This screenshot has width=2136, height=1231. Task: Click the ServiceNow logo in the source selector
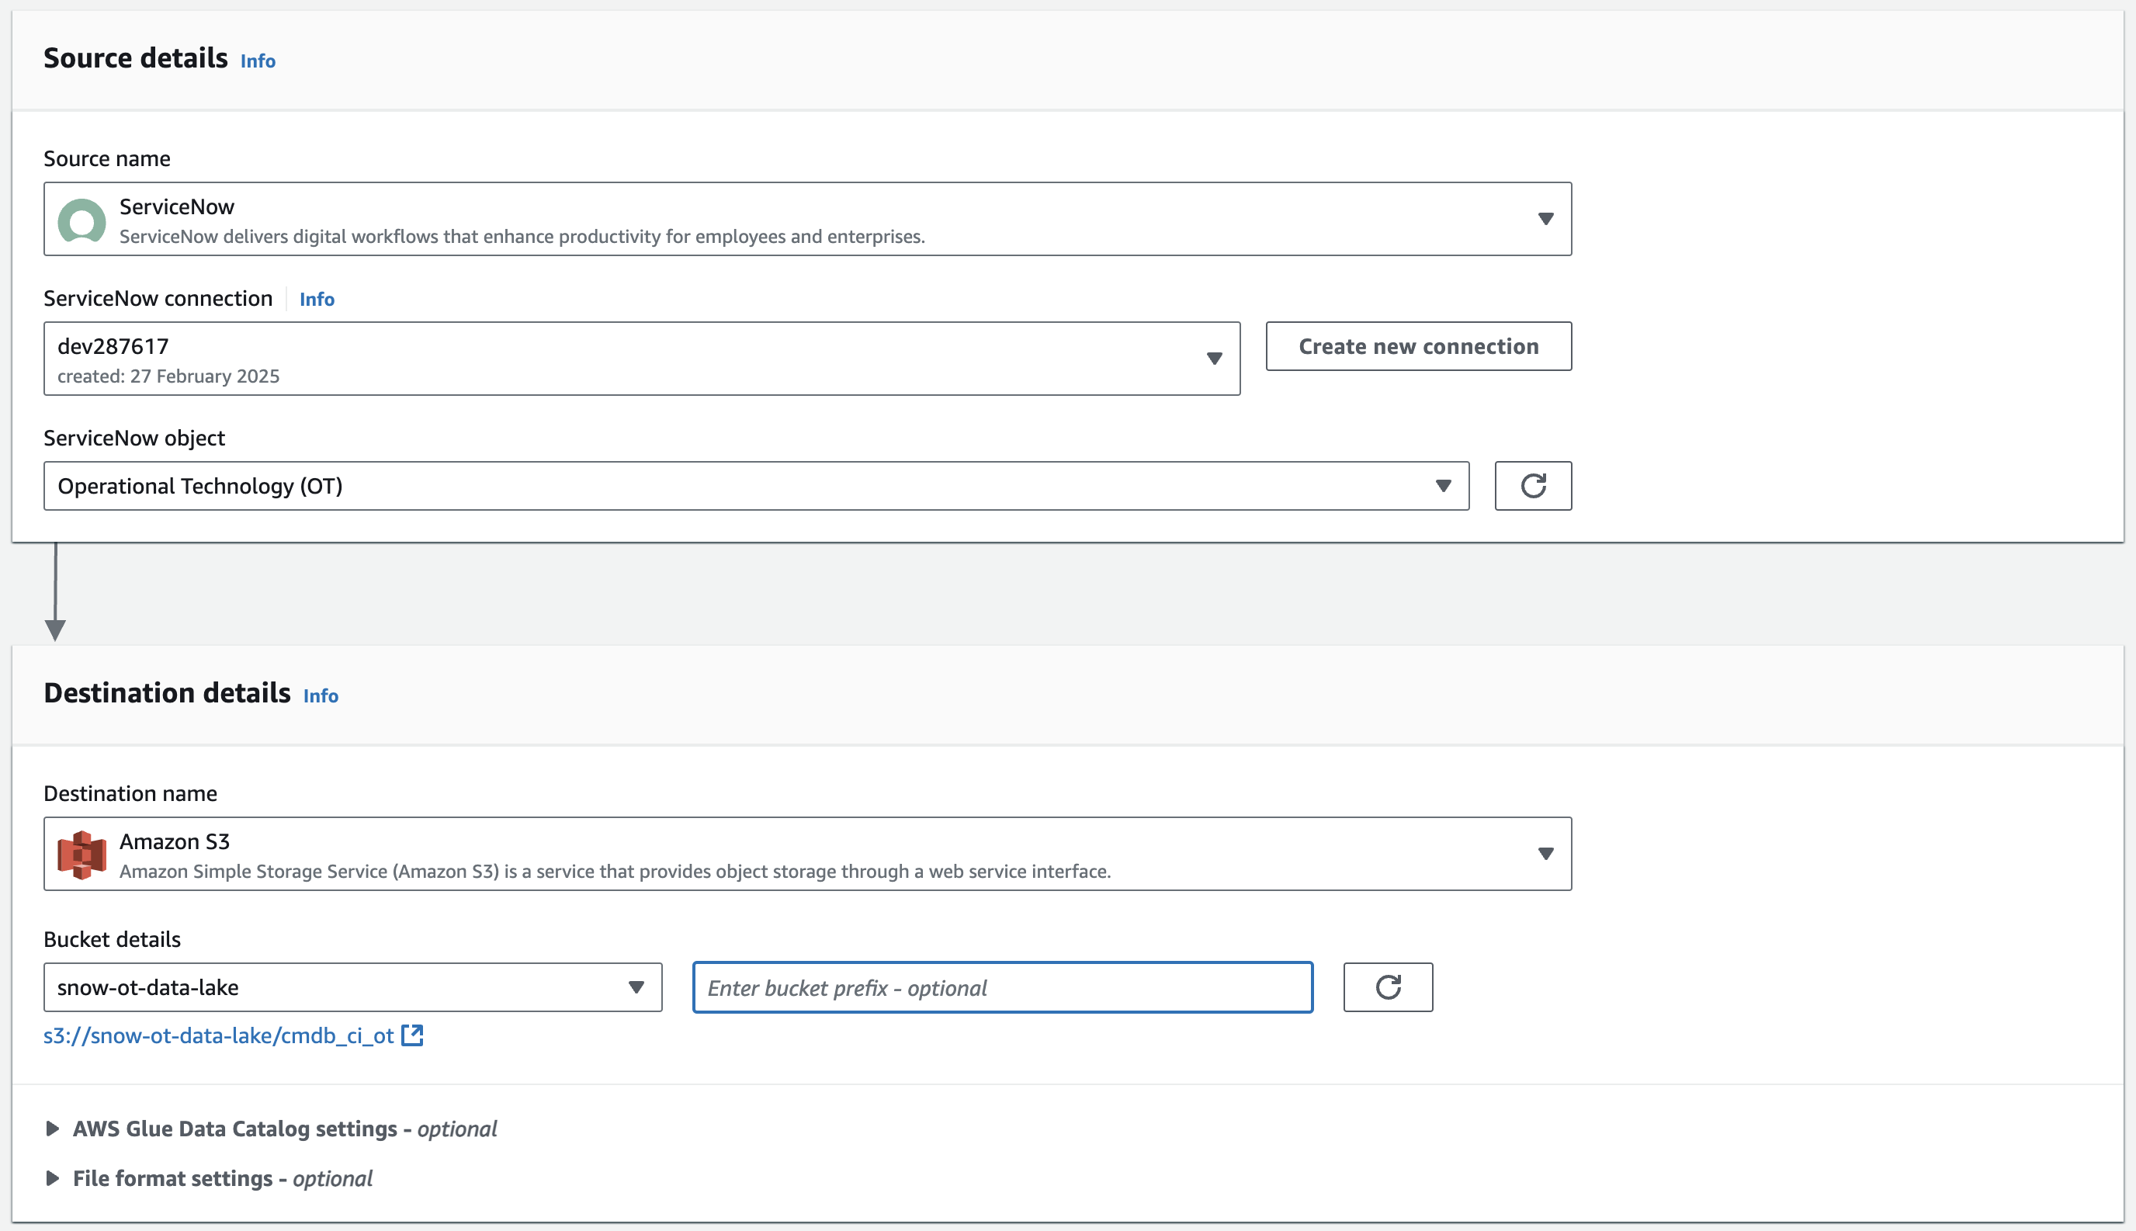tap(83, 220)
